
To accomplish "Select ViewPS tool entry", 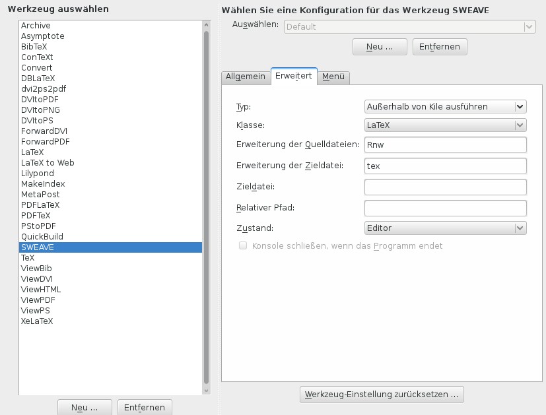I will [x=110, y=311].
